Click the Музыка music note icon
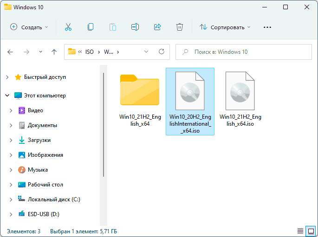The height and width of the screenshot is (237, 318). 22,170
